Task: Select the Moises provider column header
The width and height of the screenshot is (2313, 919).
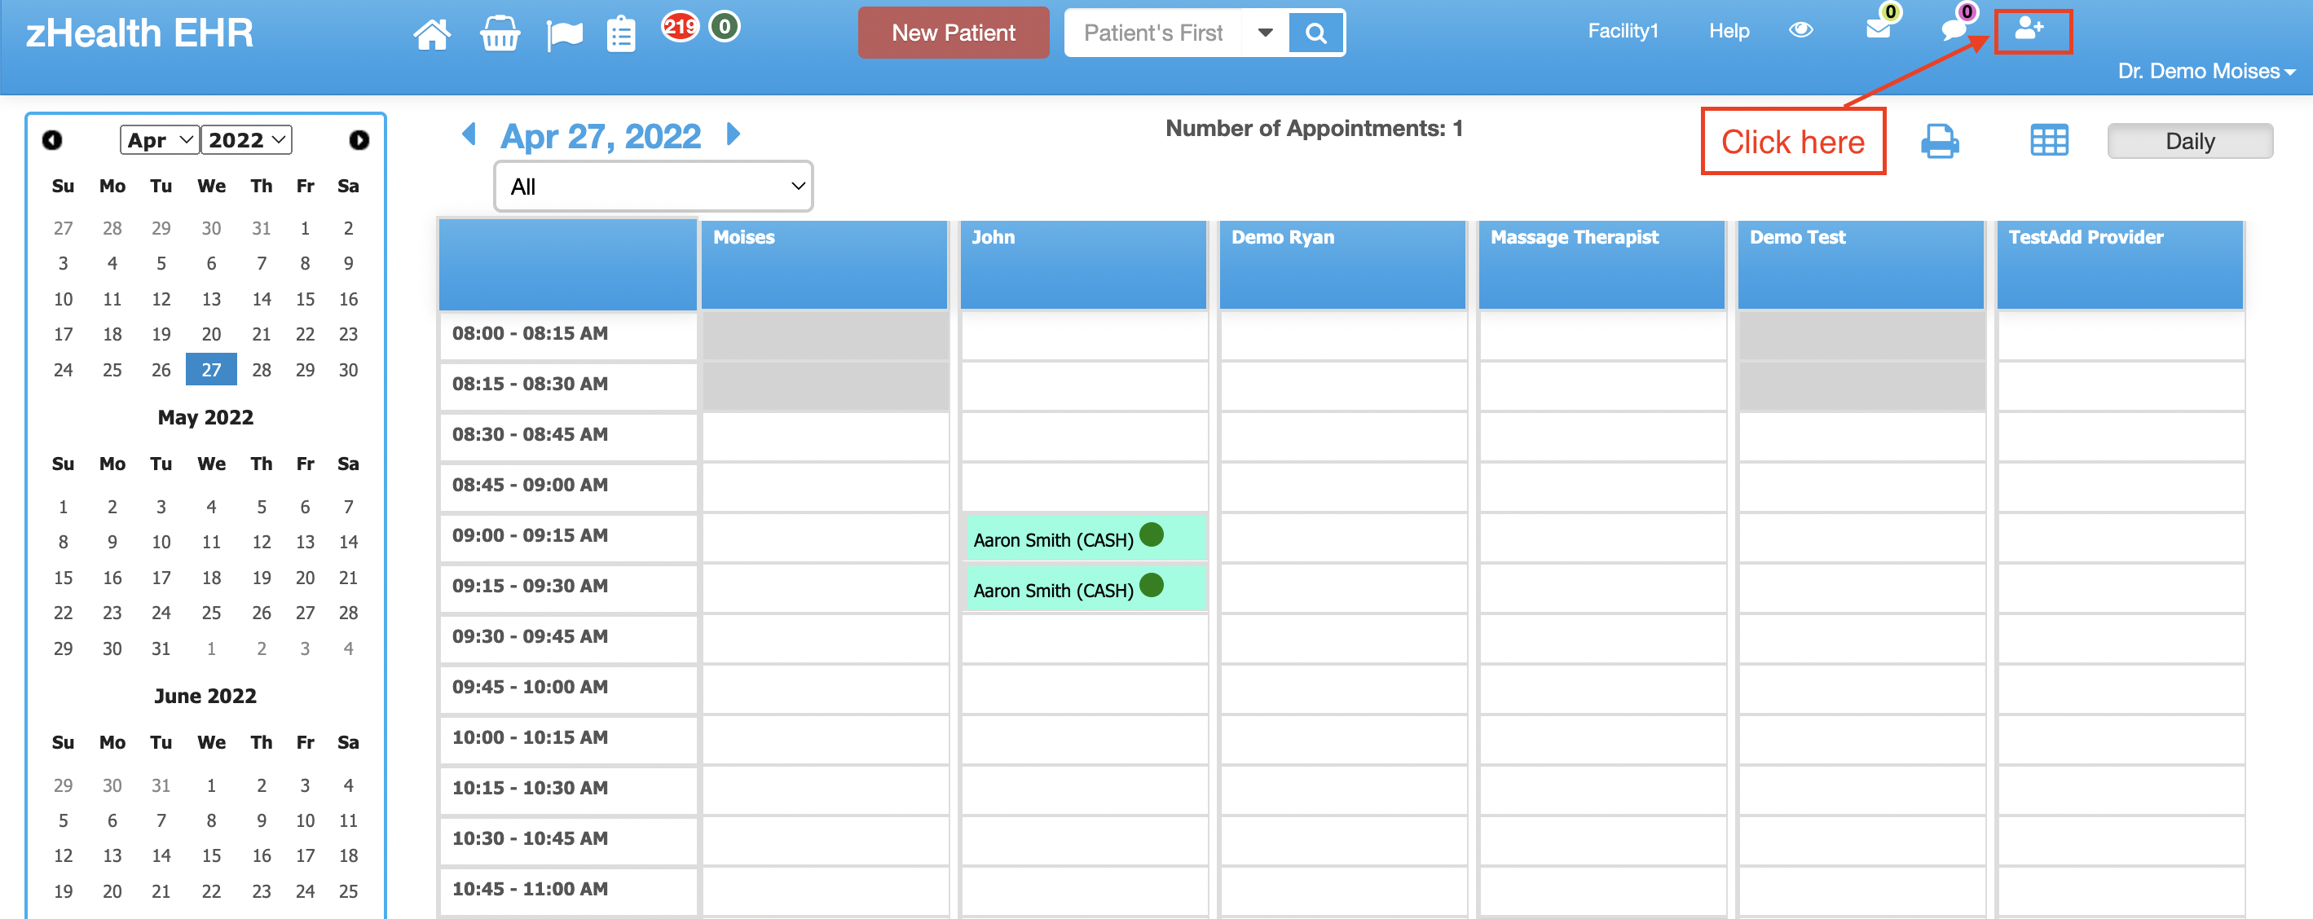Action: 823,265
